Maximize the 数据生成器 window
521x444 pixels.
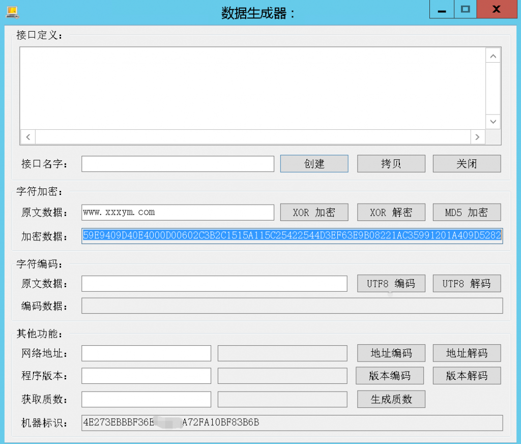(x=465, y=9)
